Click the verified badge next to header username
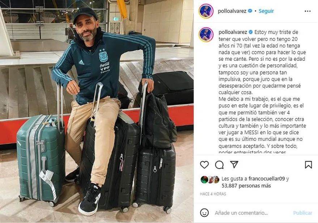Viewport: 318px width, 223px height. click(250, 11)
